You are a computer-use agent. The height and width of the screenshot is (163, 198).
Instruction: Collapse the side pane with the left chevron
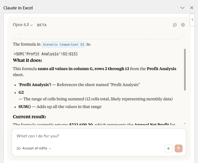tap(193, 19)
